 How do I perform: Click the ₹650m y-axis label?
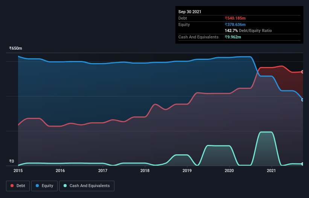tap(15, 48)
